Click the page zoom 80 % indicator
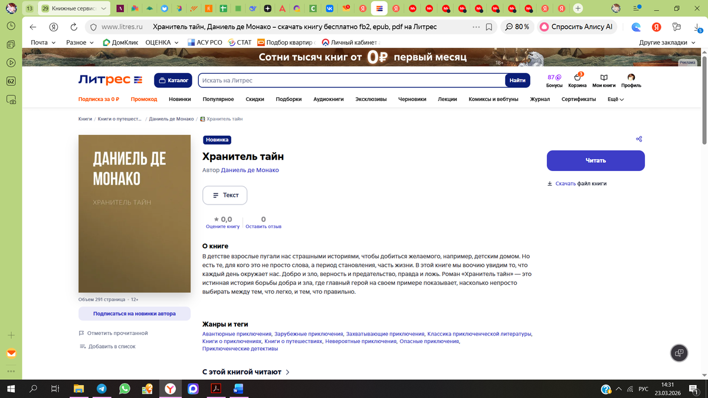 tap(517, 27)
